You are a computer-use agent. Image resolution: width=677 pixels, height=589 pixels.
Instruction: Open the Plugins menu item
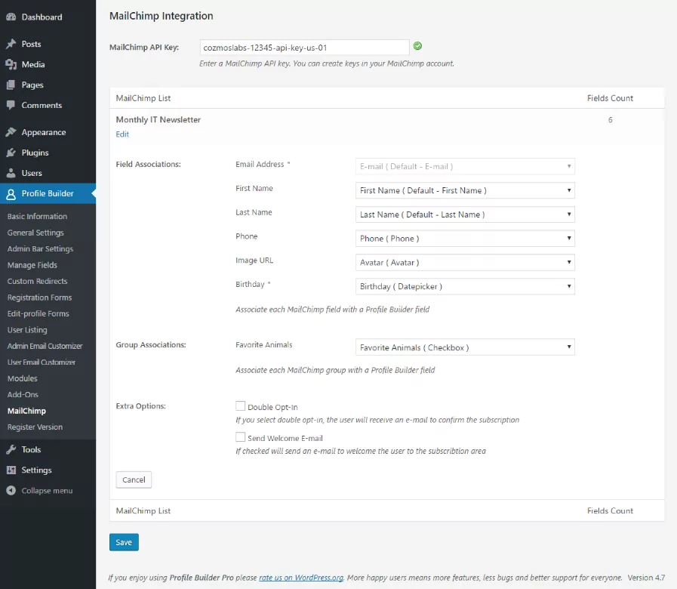(x=48, y=153)
